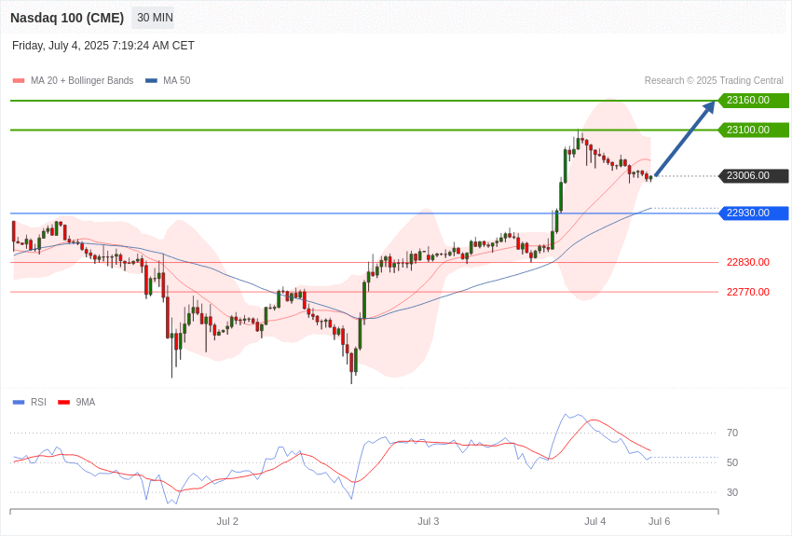Click the pink MA 20 legend swatch
This screenshot has height=537, width=792.
[19, 81]
